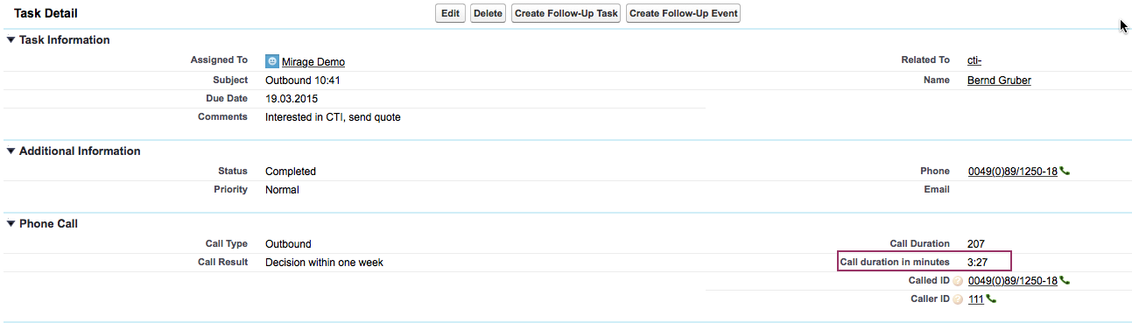Open the Mirage Demo user link
This screenshot has width=1132, height=323.
pyautogui.click(x=313, y=62)
